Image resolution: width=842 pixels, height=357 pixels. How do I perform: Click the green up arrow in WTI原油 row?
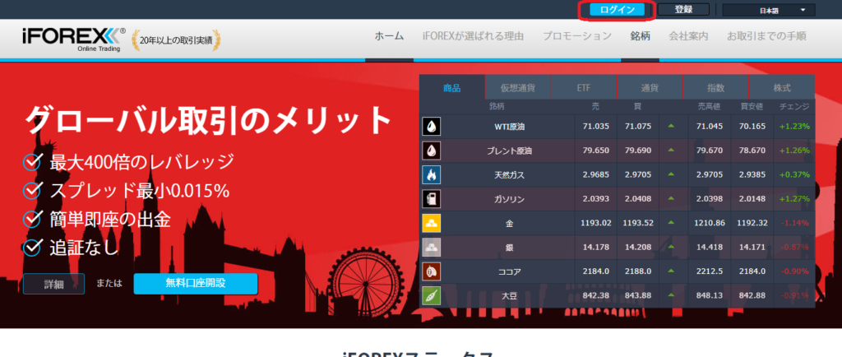pyautogui.click(x=670, y=126)
